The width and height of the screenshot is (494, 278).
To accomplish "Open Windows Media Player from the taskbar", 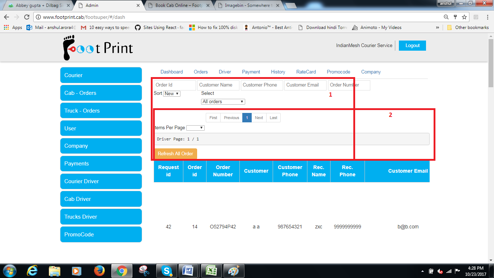I will click(x=77, y=271).
